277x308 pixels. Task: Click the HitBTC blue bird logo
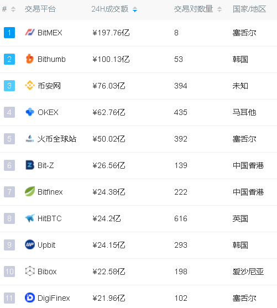(30, 218)
